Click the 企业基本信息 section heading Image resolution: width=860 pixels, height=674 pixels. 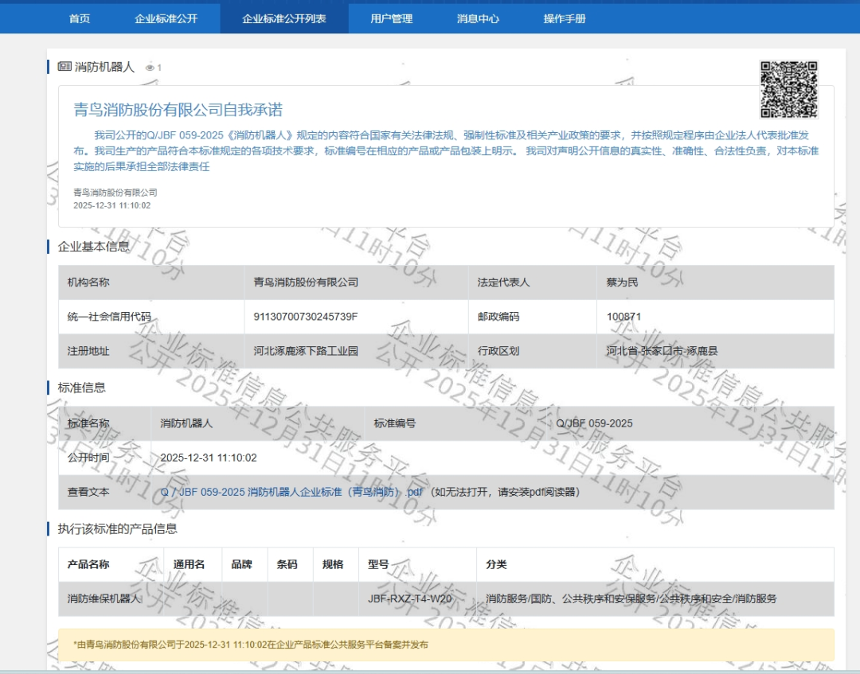(93, 247)
